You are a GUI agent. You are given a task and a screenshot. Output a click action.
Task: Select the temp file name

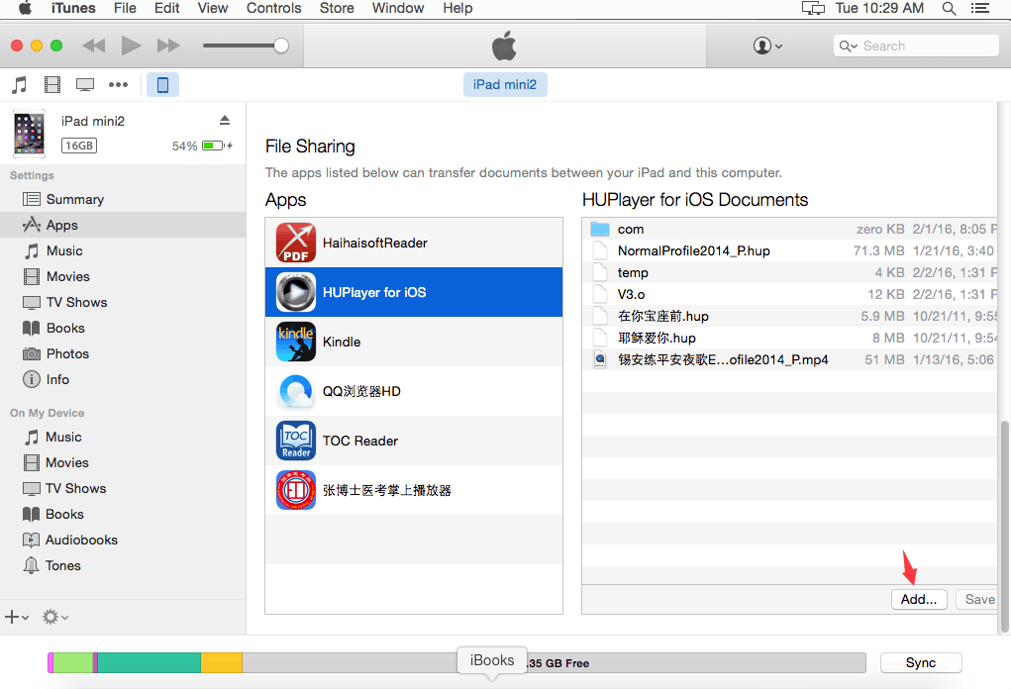click(633, 272)
